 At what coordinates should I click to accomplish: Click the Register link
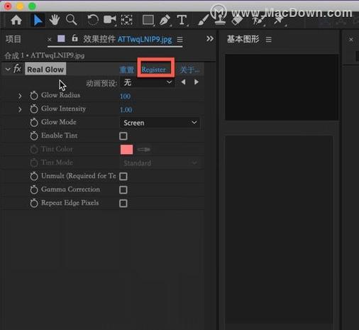(154, 70)
